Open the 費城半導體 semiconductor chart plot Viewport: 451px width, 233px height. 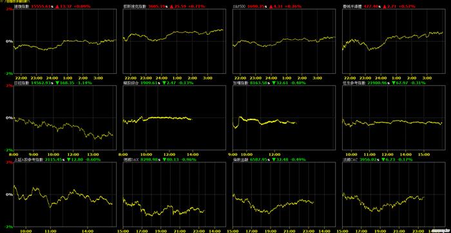(394, 41)
